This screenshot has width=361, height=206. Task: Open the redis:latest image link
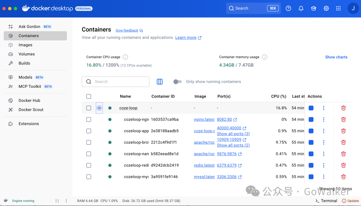[204, 165]
